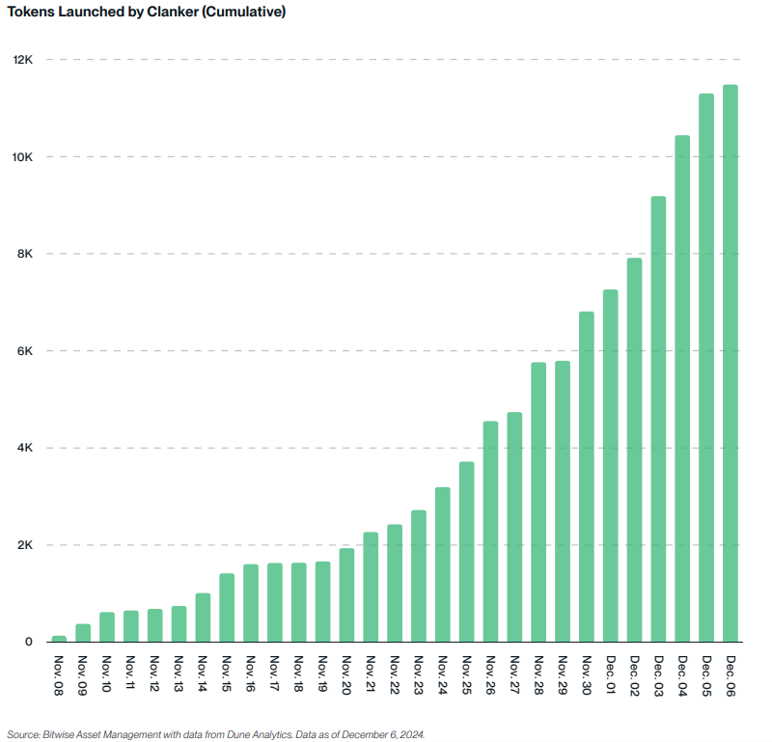Select the green bar for Nov. 24
The width and height of the screenshot is (772, 742).
[x=443, y=564]
